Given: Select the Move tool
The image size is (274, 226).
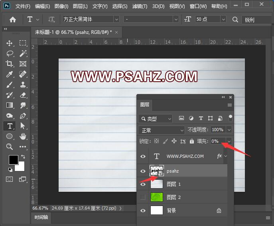Looking at the screenshot, I should click(10, 43).
